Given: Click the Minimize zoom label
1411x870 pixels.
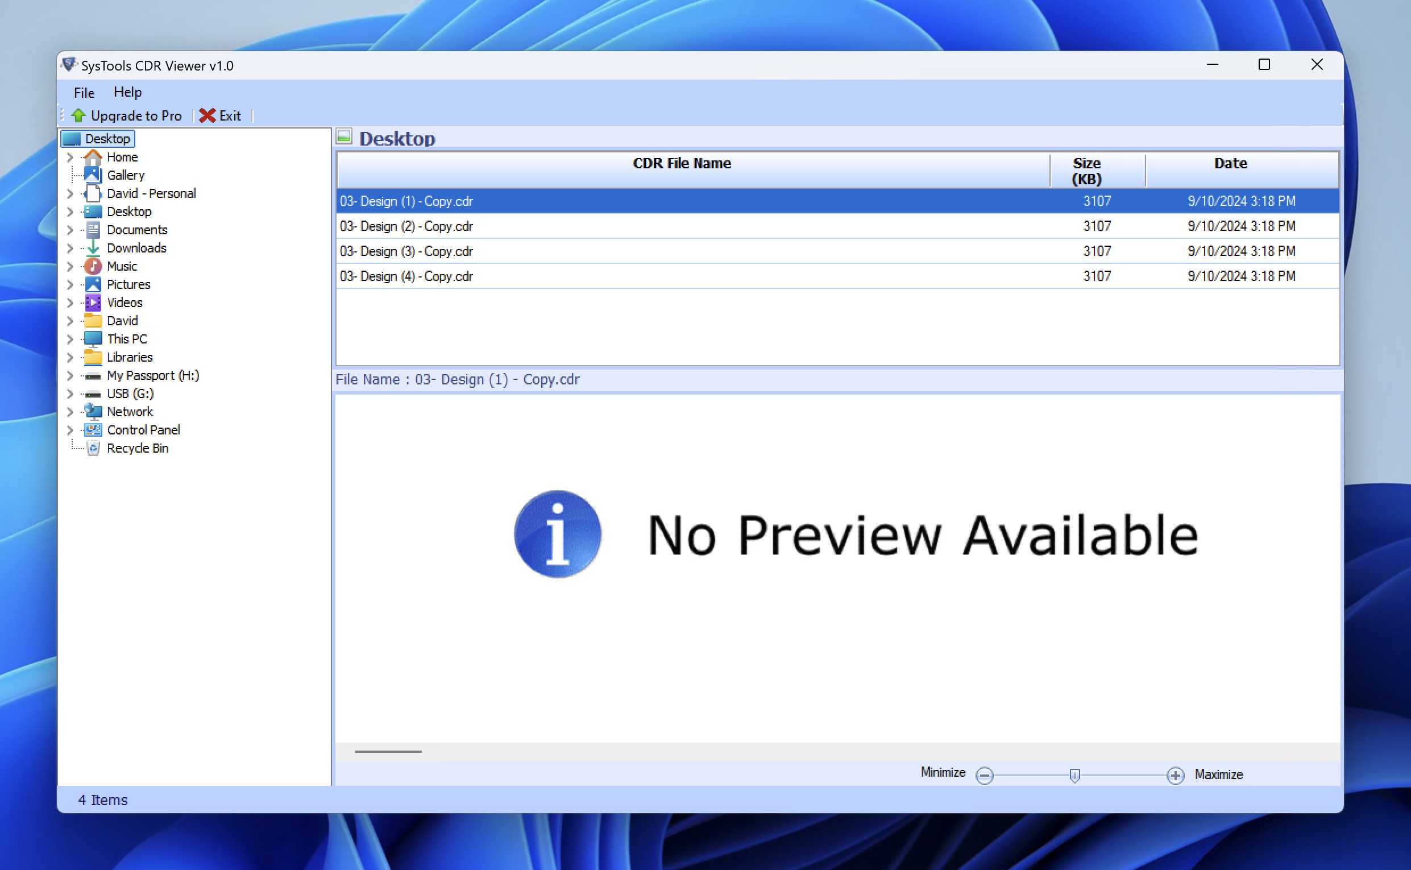Looking at the screenshot, I should 942,772.
